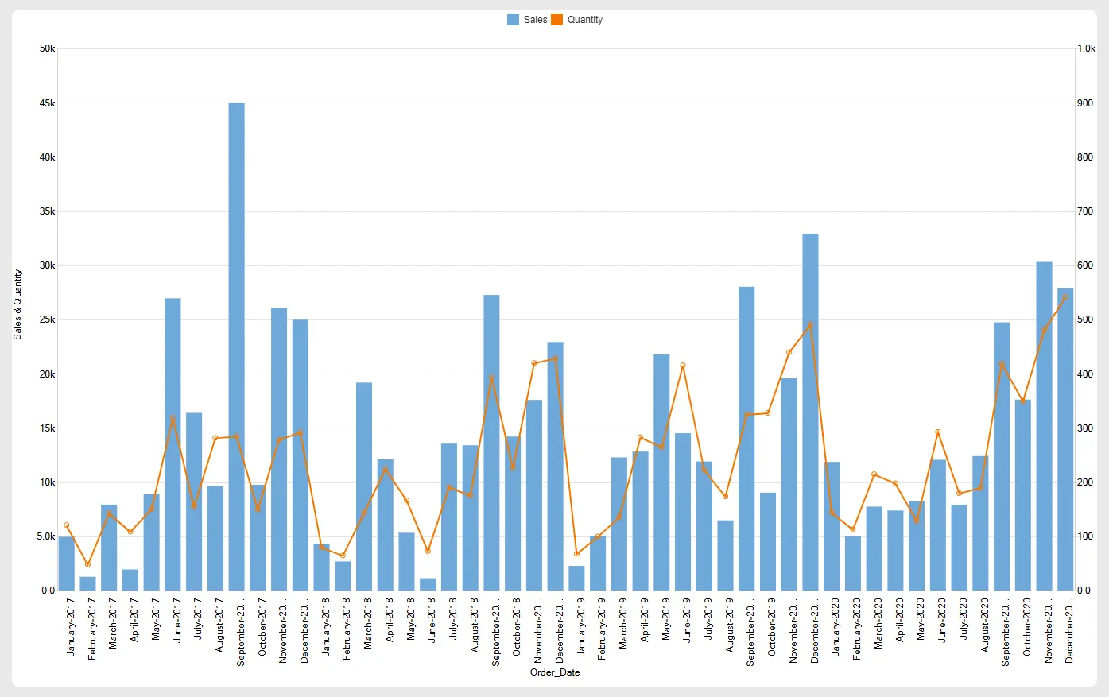Select the June-2017 sales bar
This screenshot has height=697, width=1109.
coord(173,445)
